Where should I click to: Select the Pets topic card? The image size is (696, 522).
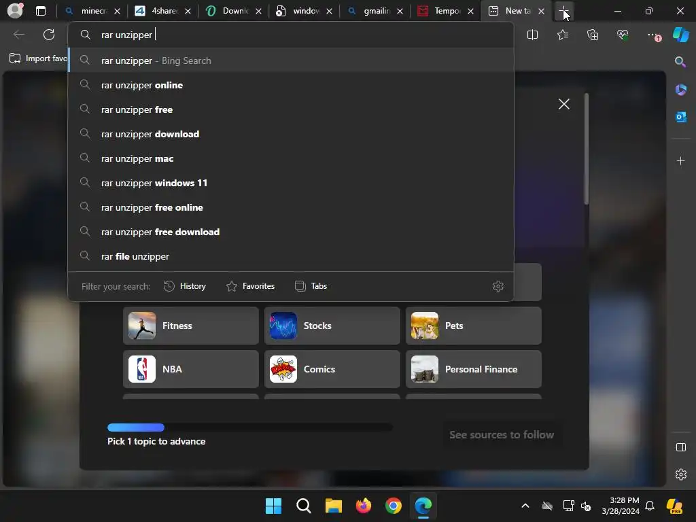pyautogui.click(x=474, y=326)
